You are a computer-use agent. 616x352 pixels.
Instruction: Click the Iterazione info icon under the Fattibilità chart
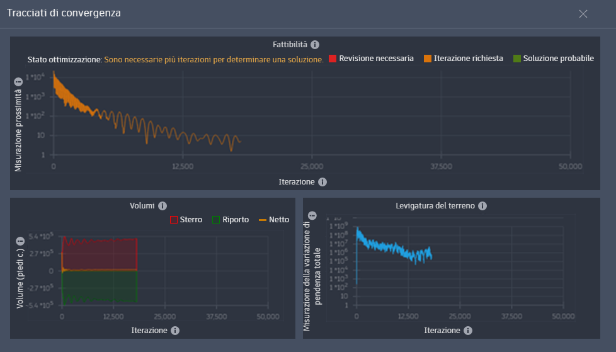322,182
